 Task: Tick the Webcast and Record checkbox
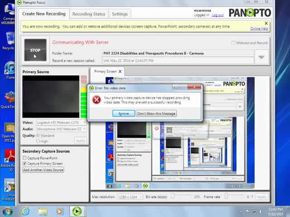[233, 43]
